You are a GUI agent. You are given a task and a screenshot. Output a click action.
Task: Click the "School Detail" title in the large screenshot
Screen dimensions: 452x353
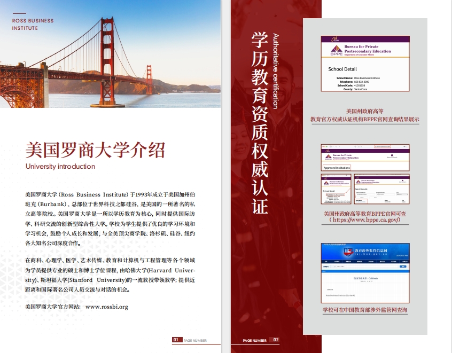tap(342, 69)
